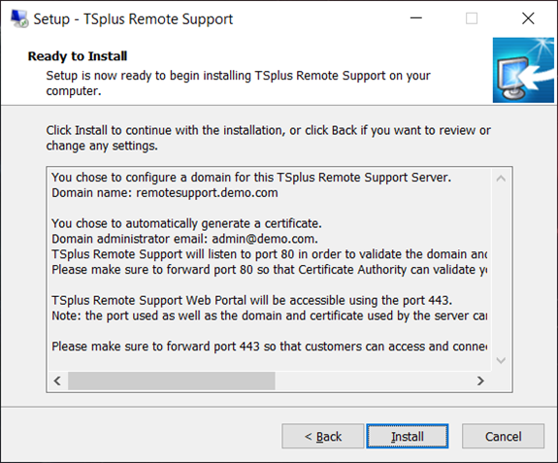Click the empty horizontal scrollbar track
Image resolution: width=558 pixels, height=463 pixels.
(x=373, y=380)
